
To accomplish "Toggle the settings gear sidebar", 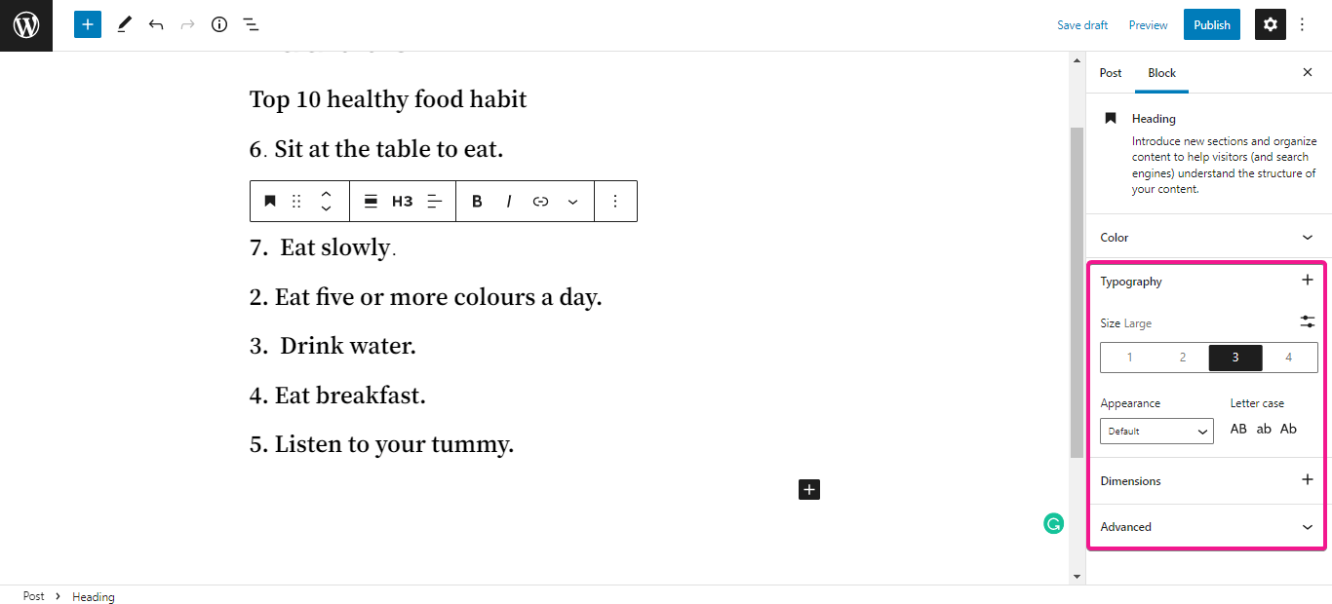I will [1270, 24].
